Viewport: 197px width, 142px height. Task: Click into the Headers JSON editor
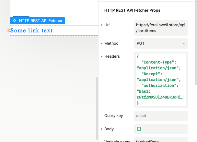point(161,80)
